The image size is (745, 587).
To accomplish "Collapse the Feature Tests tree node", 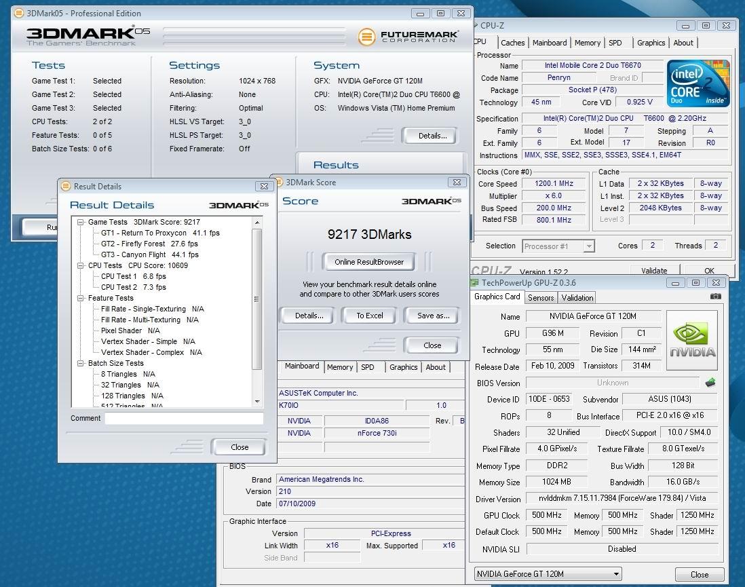I will [80, 298].
